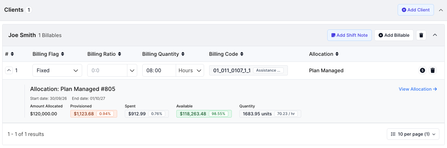Delete billable row 1 with trash icon
Viewport: 447px width, 148px height.
pos(433,70)
